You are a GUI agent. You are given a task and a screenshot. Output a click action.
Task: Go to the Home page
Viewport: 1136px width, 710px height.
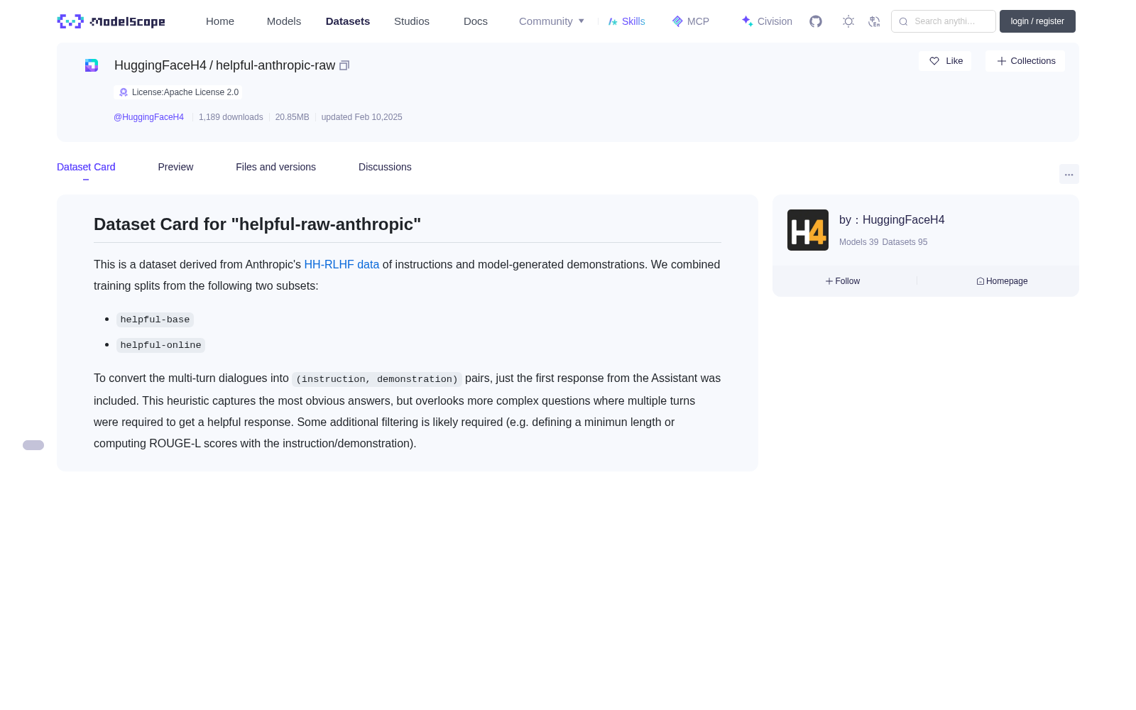220,21
